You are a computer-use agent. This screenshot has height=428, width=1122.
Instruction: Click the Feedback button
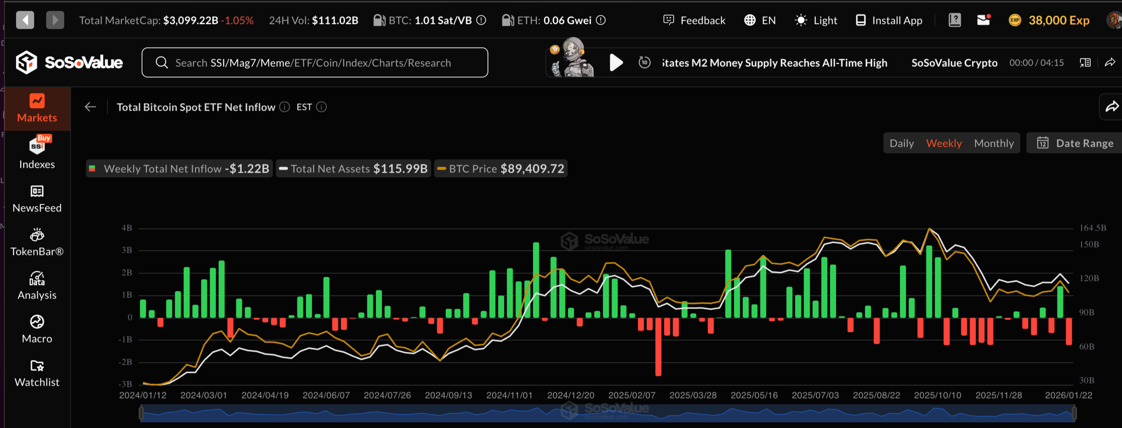[x=694, y=21]
